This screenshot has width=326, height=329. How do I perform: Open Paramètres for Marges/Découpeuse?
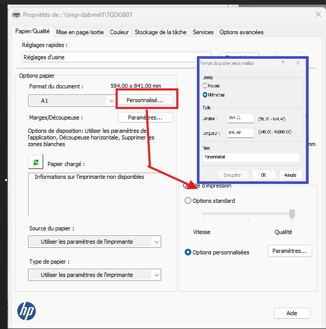[145, 118]
